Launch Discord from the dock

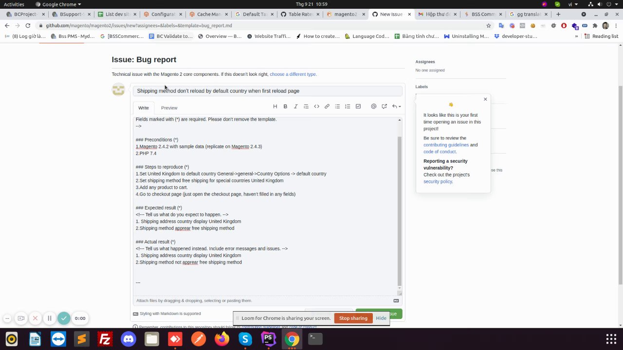tap(128, 339)
